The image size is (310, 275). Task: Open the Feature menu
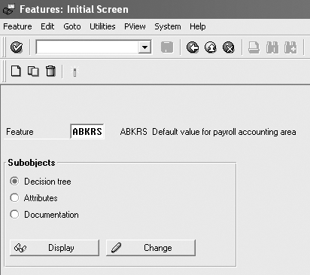[x=17, y=26]
